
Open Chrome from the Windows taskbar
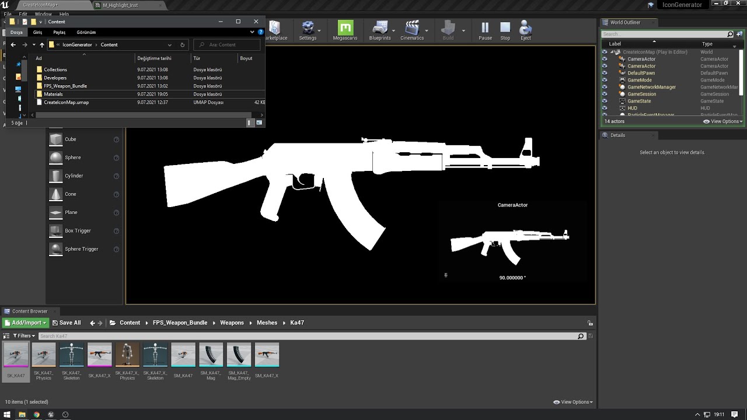tap(37, 415)
